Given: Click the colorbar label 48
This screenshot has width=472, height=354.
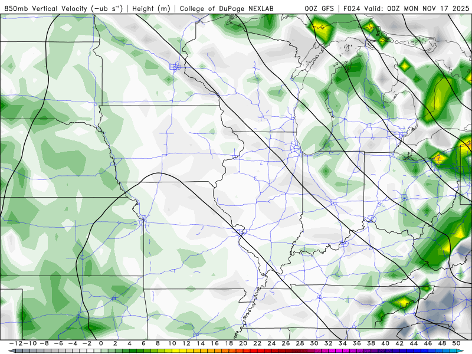Looking at the screenshot, I should point(442,343).
